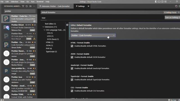Install Prettier Java extension

(33, 82)
